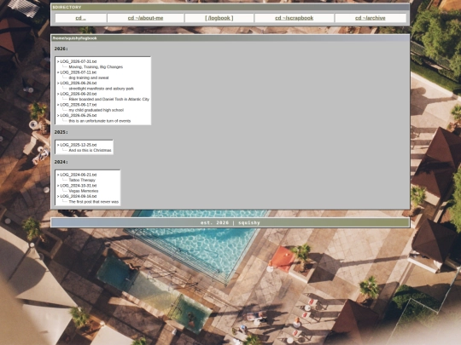Go up a directory with 'cd ..'

pos(80,18)
